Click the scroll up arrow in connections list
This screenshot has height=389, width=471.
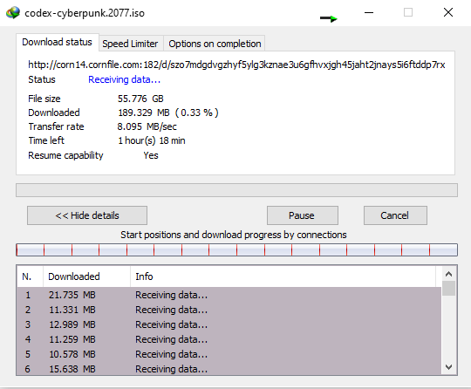[449, 274]
